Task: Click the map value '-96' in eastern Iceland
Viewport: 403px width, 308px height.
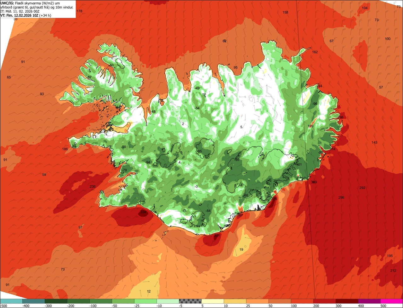Action: (x=315, y=104)
